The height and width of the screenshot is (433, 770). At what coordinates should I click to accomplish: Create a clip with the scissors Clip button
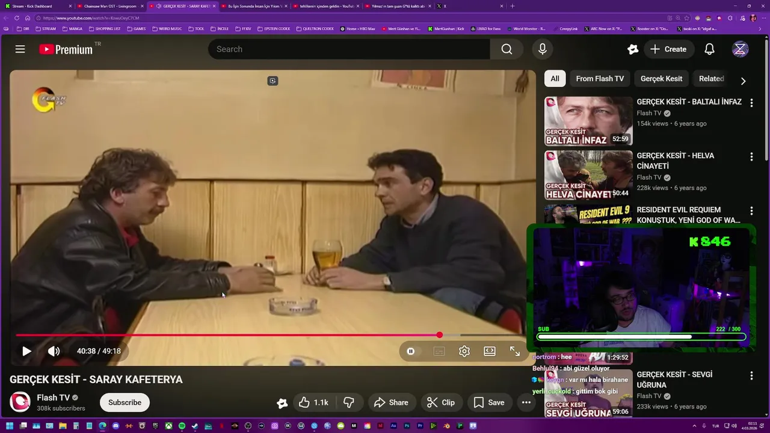tap(441, 402)
